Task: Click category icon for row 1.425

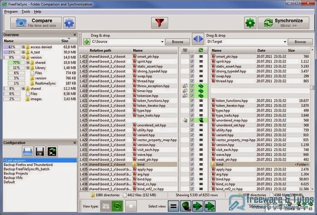Action: [x=185, y=120]
